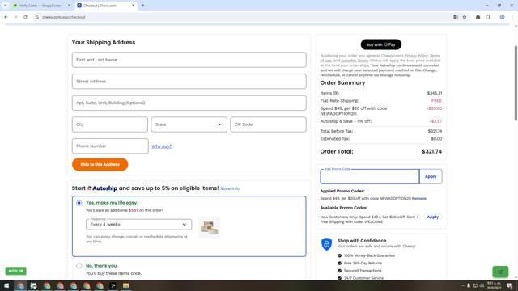Close the Verify Codes tab
This screenshot has width=518, height=291.
(69, 6)
